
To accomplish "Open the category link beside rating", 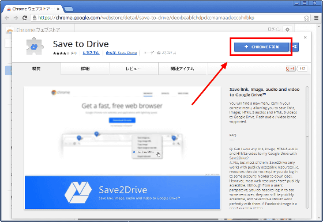I will click(x=91, y=53).
